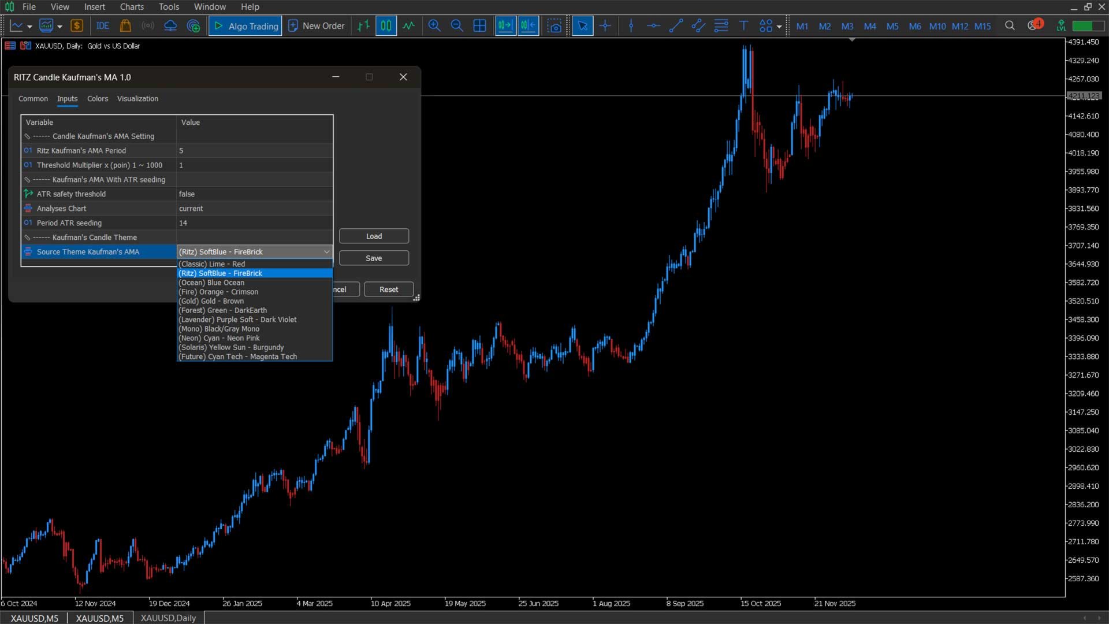Screen dimensions: 1109x624
Task: Switch chart to line chart mode
Action: point(409,26)
